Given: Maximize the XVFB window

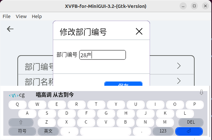Looking at the screenshot, I should point(194,6).
